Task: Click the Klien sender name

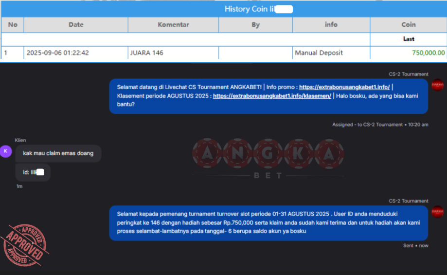Action: pos(20,140)
